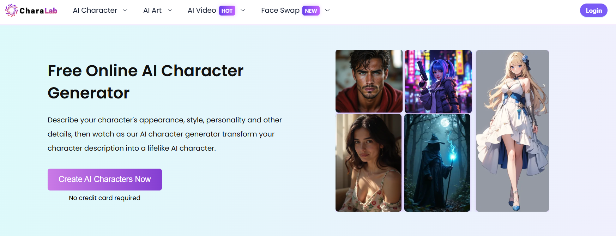Image resolution: width=616 pixels, height=236 pixels.
Task: Expand the chevron beside Face Swap's NEW badge
Action: click(327, 11)
